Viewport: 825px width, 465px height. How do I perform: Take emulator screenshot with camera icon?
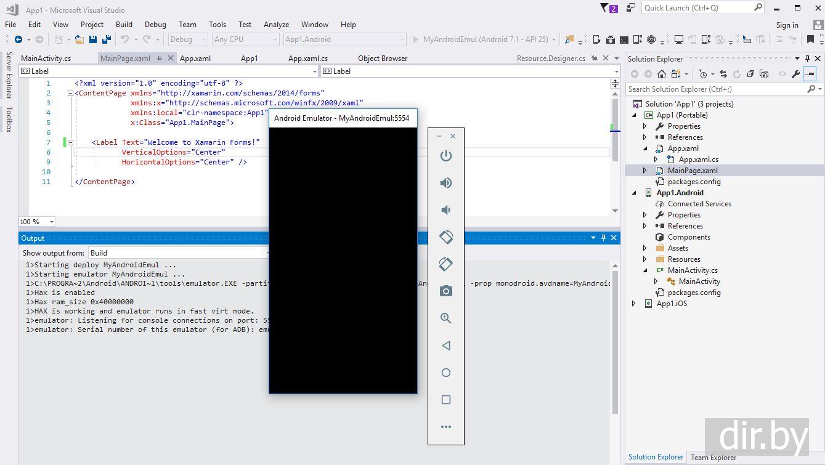coord(445,291)
